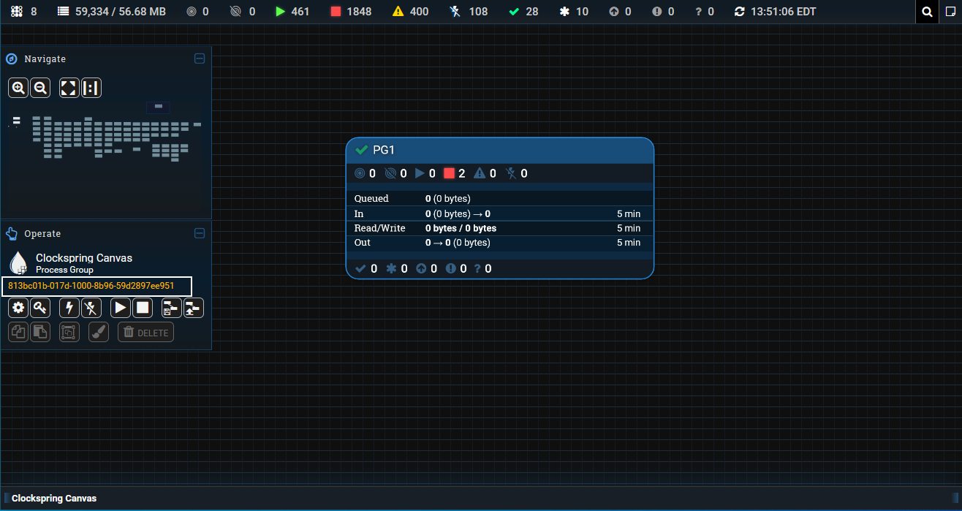Open access policies key icon

40,308
